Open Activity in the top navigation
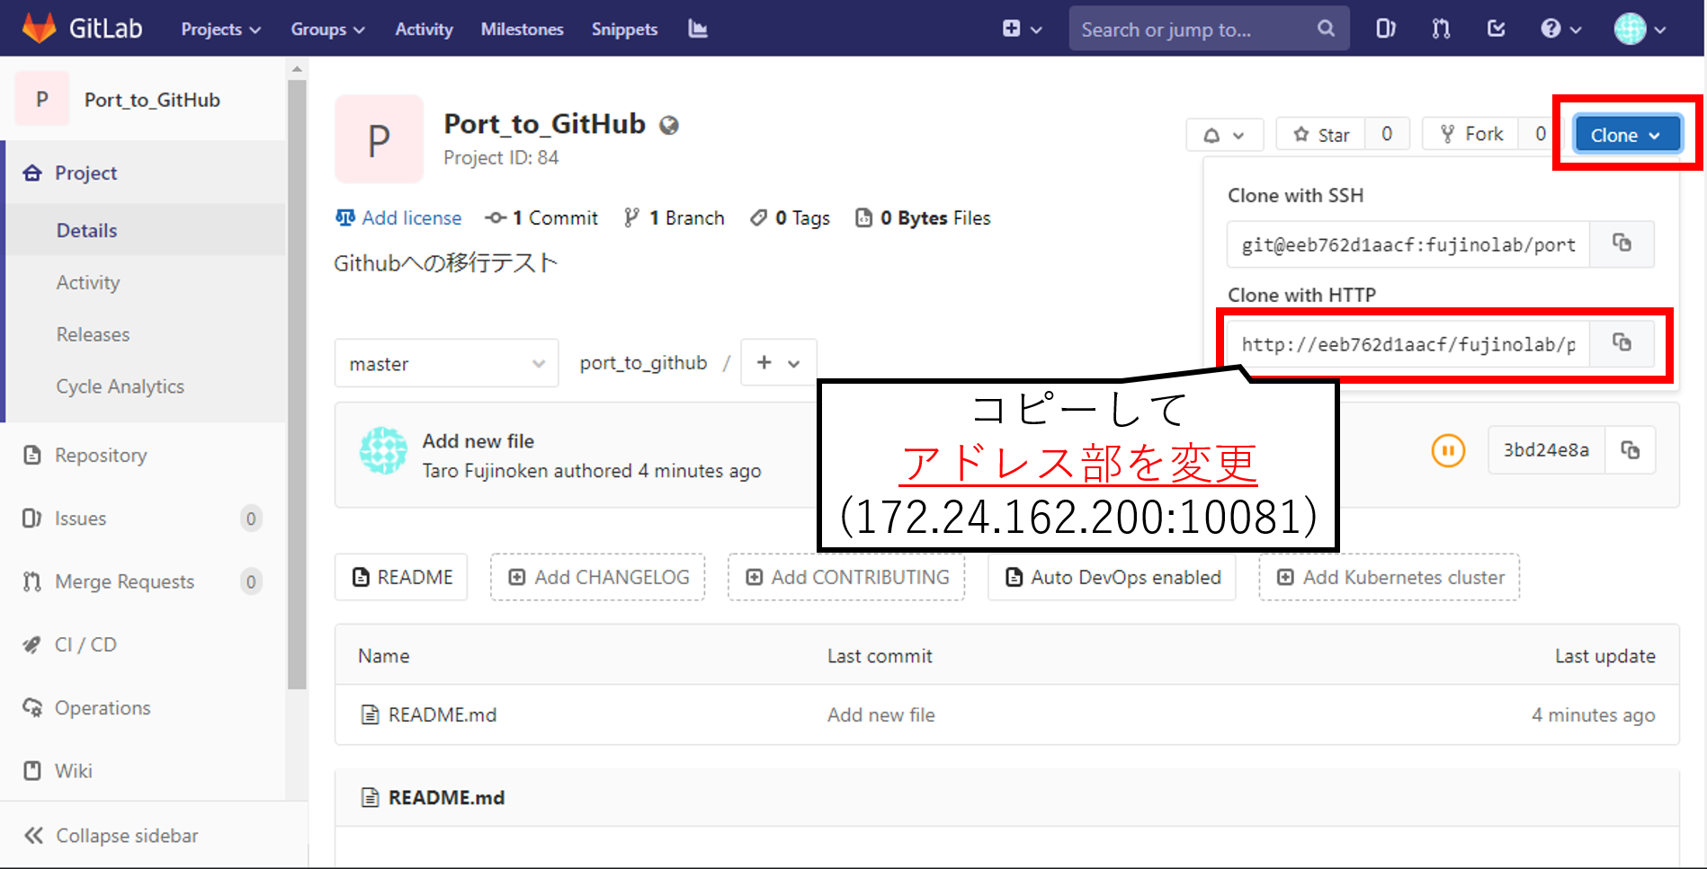 423,28
